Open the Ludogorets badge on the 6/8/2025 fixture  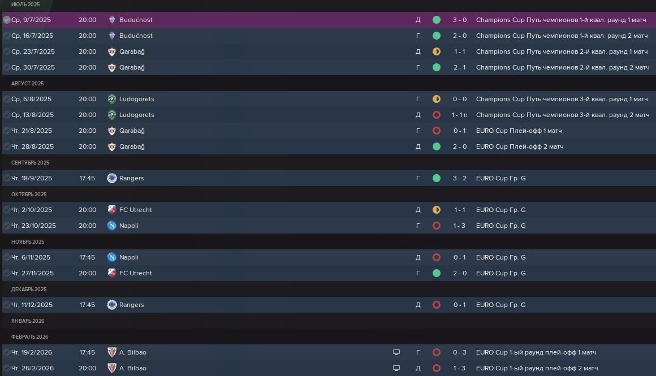click(x=112, y=99)
